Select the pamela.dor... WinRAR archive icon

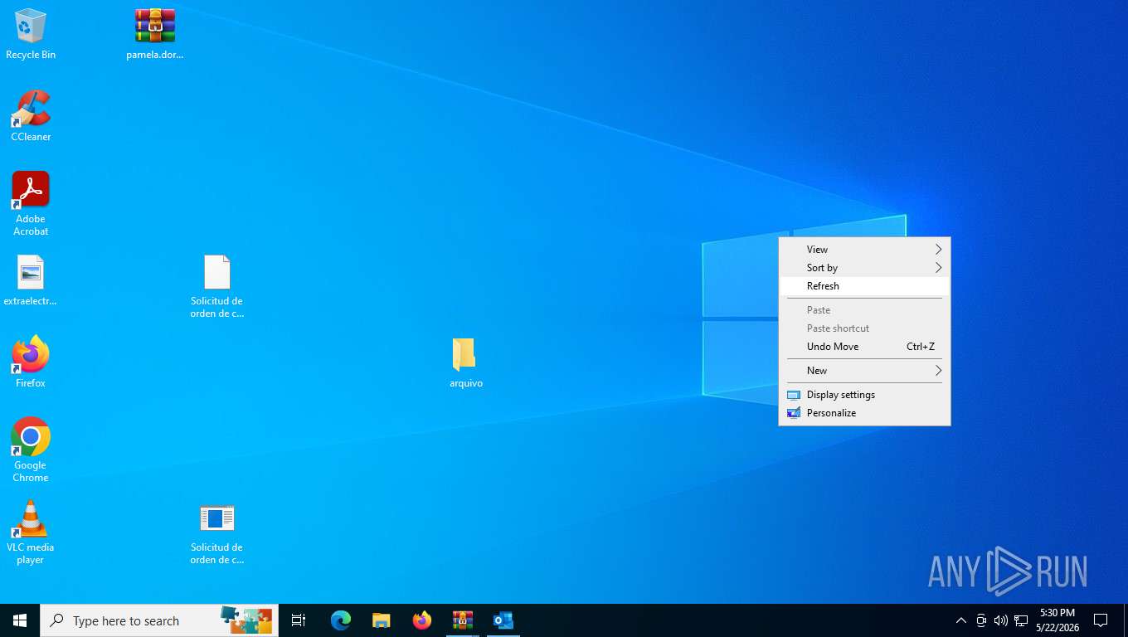pyautogui.click(x=155, y=34)
